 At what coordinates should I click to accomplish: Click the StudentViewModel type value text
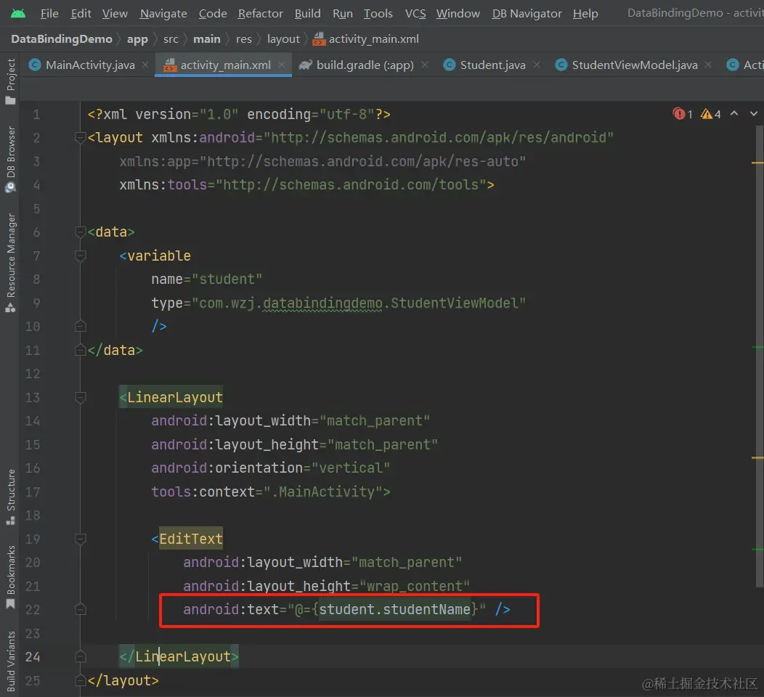[359, 303]
